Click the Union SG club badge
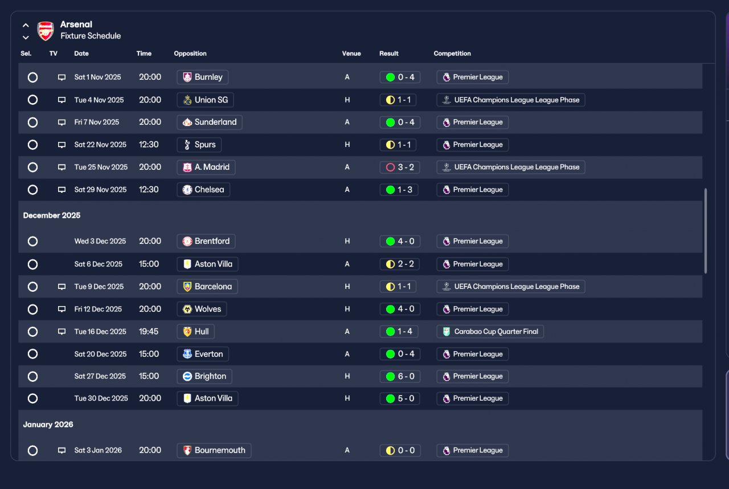This screenshot has height=489, width=729. tap(187, 100)
